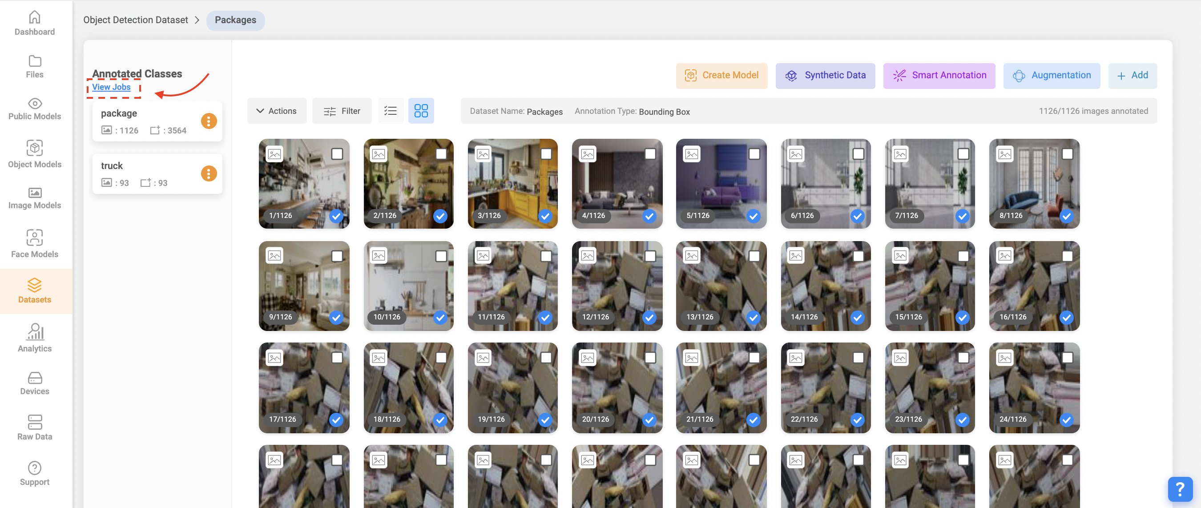Open the Synthetic Data generator

click(x=825, y=75)
